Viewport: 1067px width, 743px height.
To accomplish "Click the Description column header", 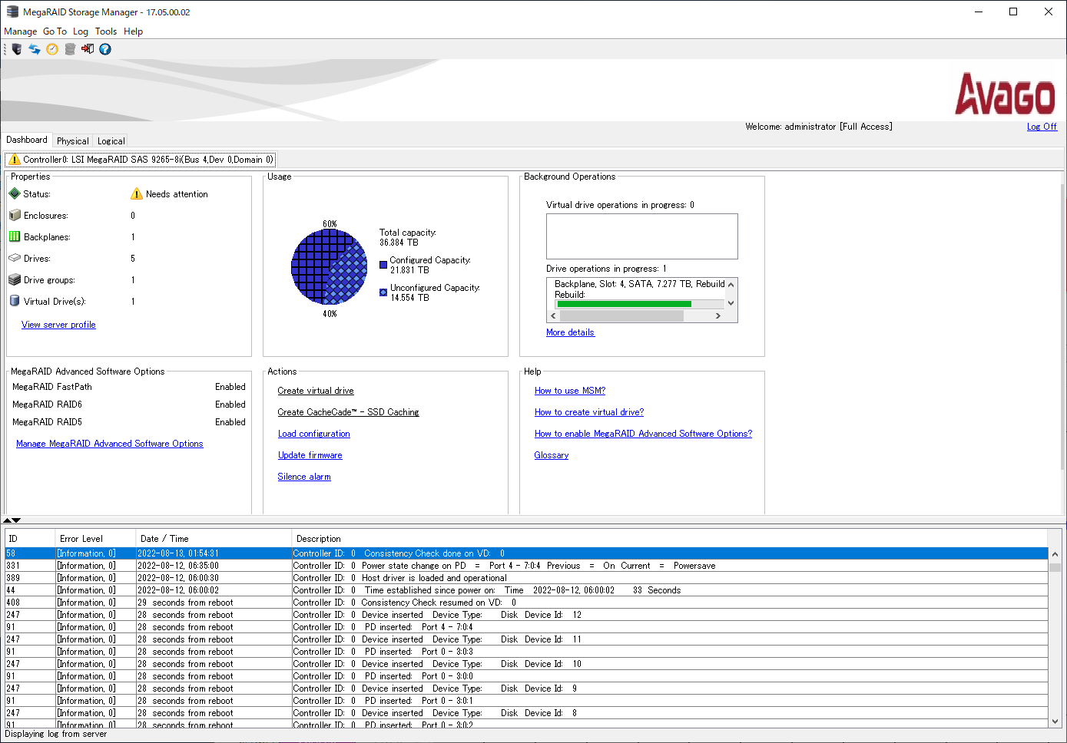I will pos(670,539).
